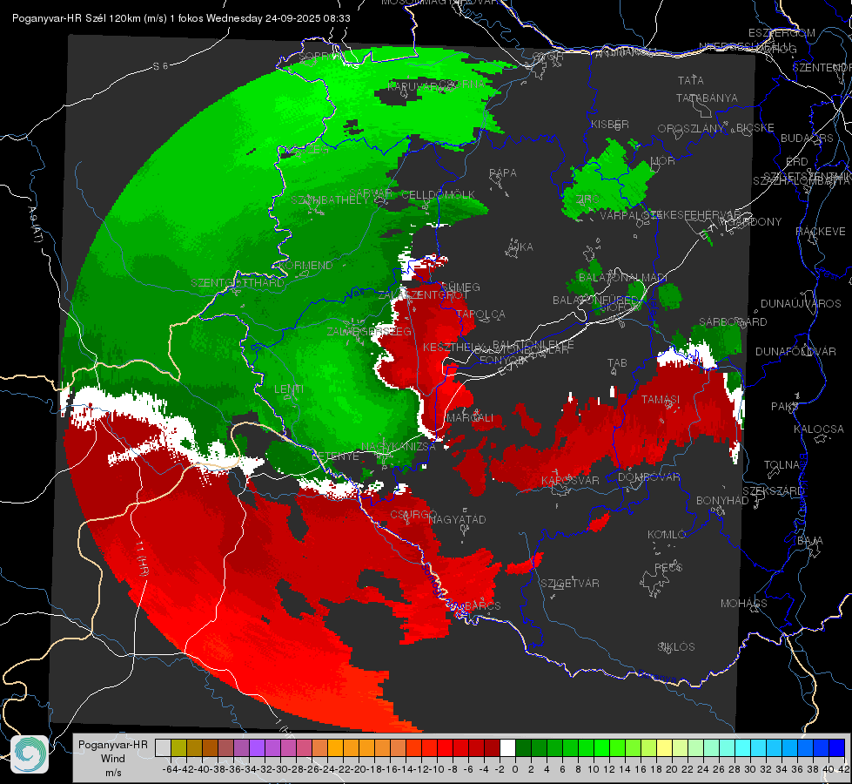
Task: Click the KALOCSA city label
Action: [x=818, y=429]
